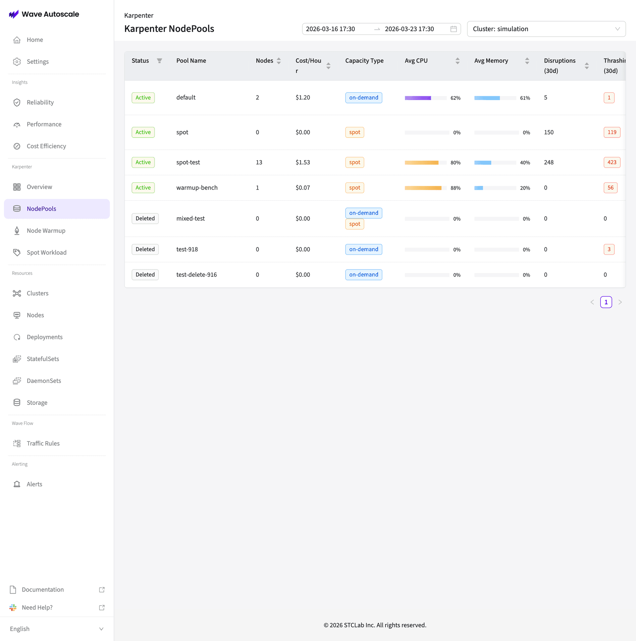Select the warmup-bench pool name
The image size is (636, 641).
tap(197, 188)
